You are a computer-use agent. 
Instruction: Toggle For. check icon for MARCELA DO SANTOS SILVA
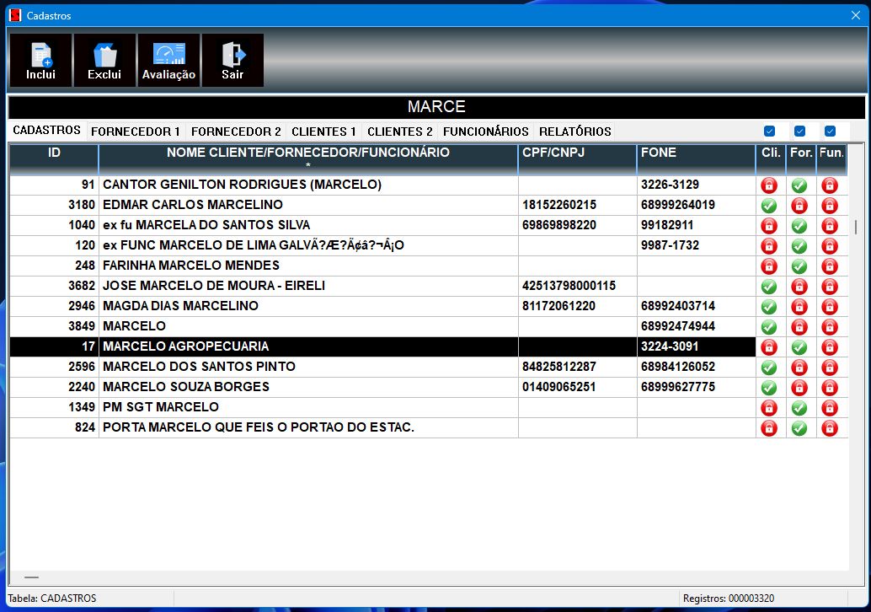point(799,226)
